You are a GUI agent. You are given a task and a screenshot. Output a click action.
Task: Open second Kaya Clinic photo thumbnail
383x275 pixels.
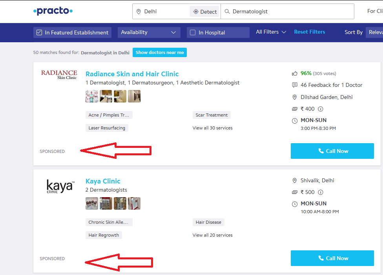(106, 203)
